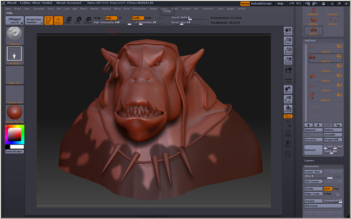Click the Divide button

(x=313, y=189)
